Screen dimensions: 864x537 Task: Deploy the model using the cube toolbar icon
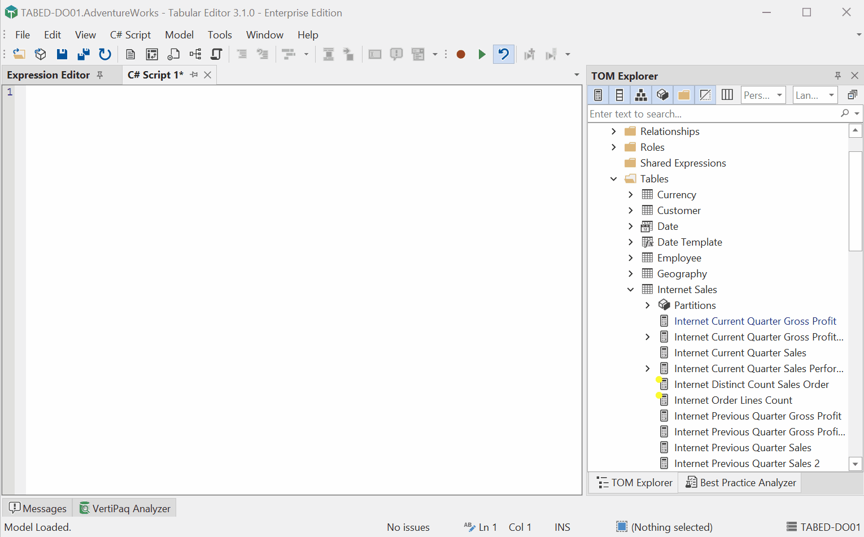[40, 54]
